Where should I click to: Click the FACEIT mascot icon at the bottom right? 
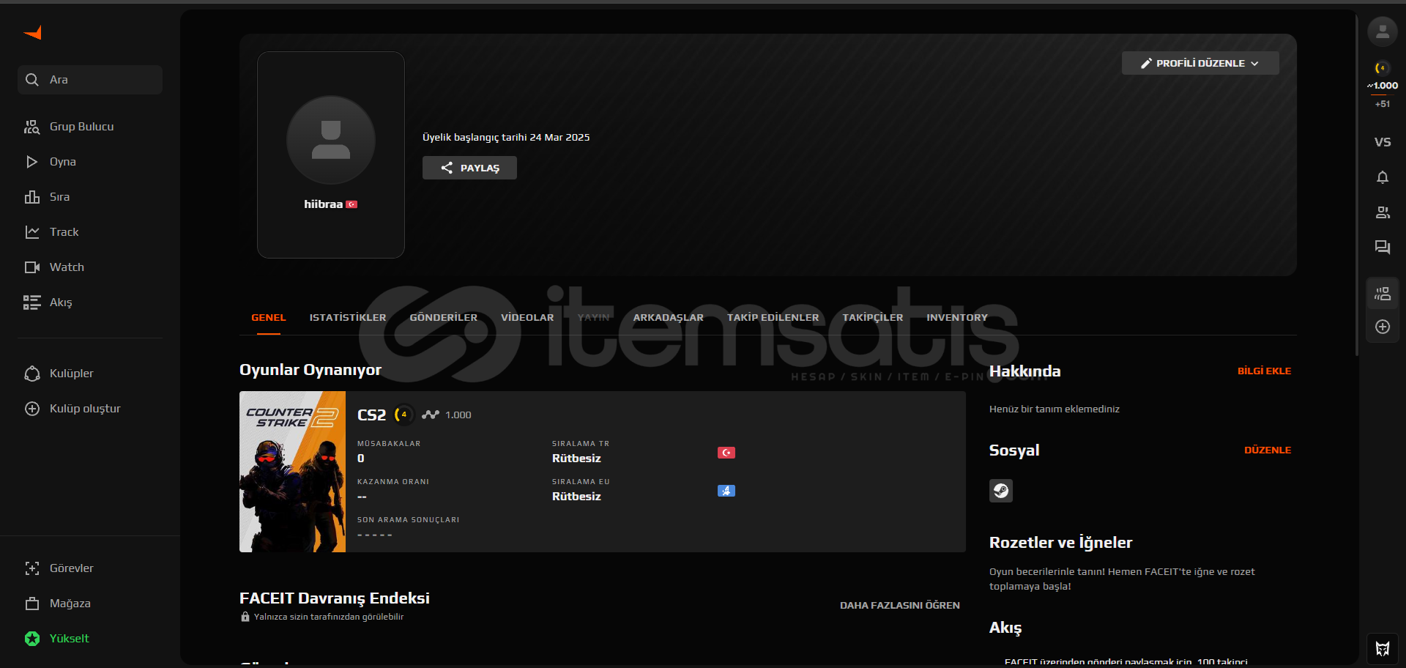[x=1383, y=648]
